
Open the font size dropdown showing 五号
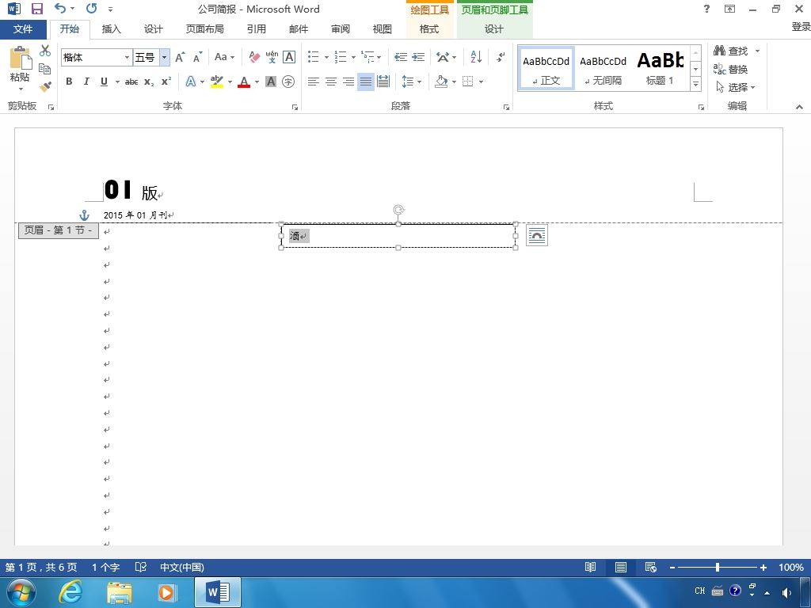165,57
